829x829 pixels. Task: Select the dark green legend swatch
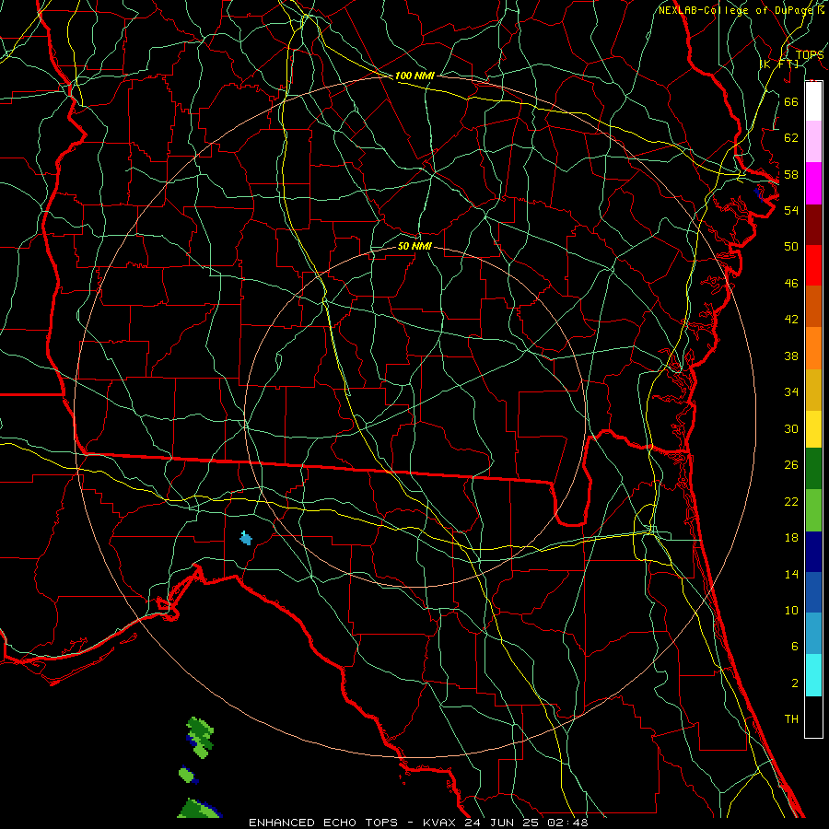pyautogui.click(x=813, y=469)
